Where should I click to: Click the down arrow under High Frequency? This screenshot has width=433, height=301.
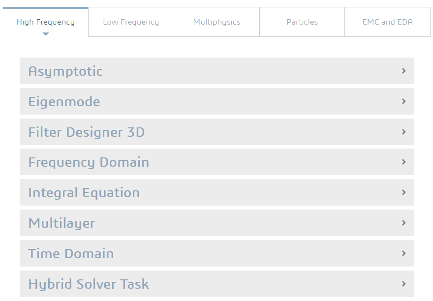point(46,34)
